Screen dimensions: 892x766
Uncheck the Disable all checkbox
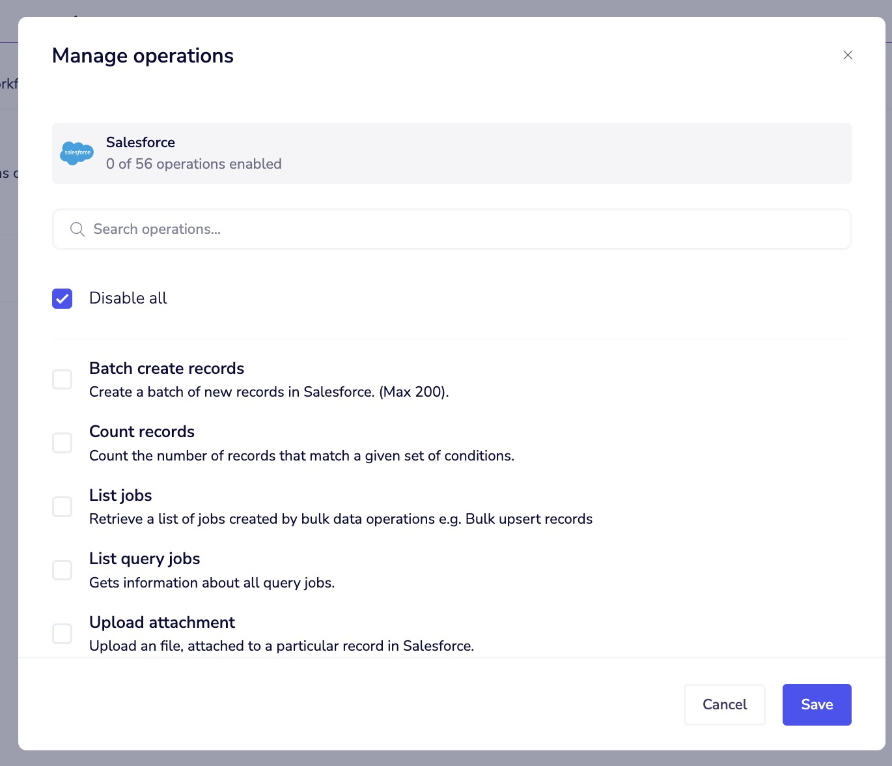pyautogui.click(x=62, y=298)
